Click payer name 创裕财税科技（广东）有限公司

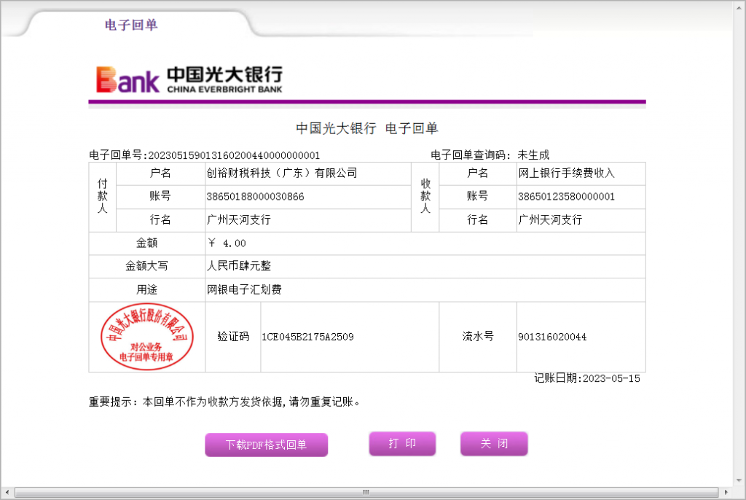(282, 173)
